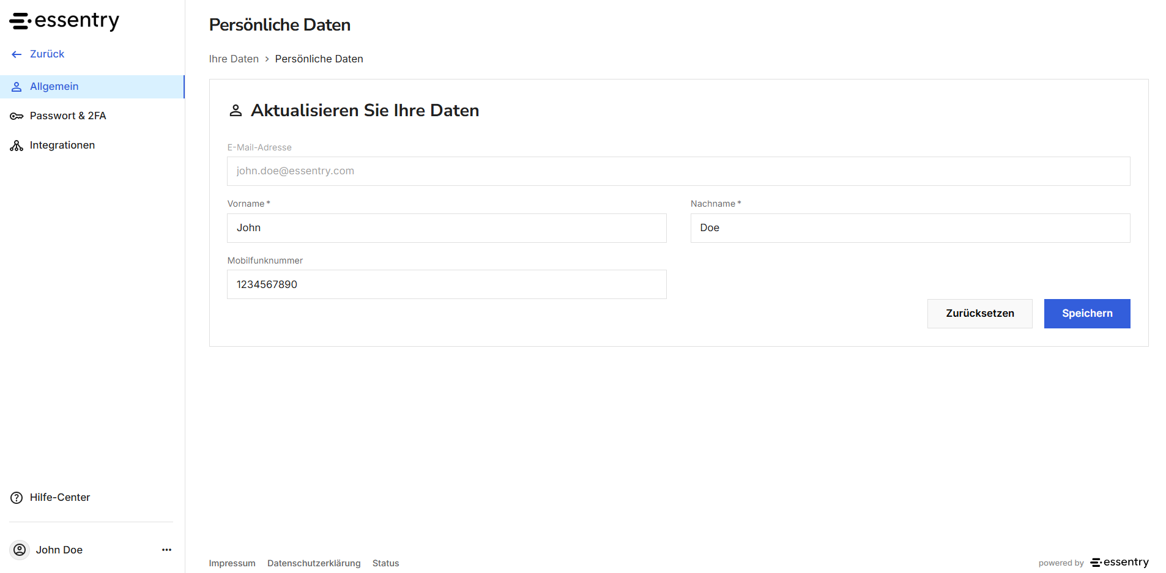This screenshot has width=1166, height=573.
Task: Focus the Vorname input field
Action: pos(447,228)
